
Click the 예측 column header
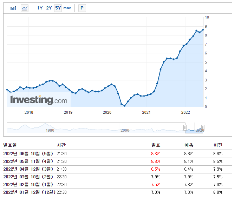(x=189, y=145)
